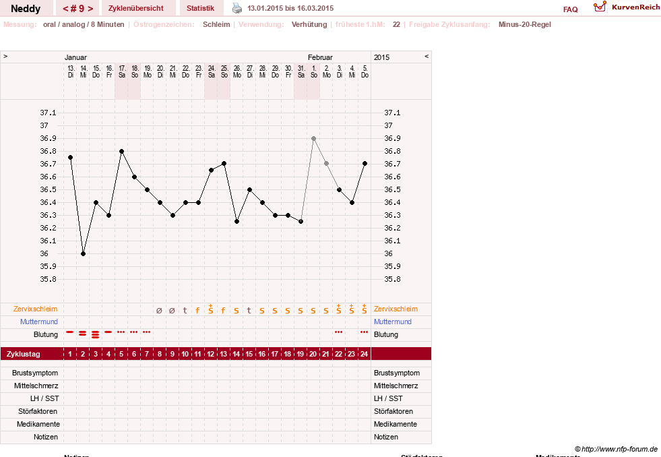Viewport: 661px width, 457px height.
Task: Select the 36.9 temperature point on Feb 1
Action: 313,138
